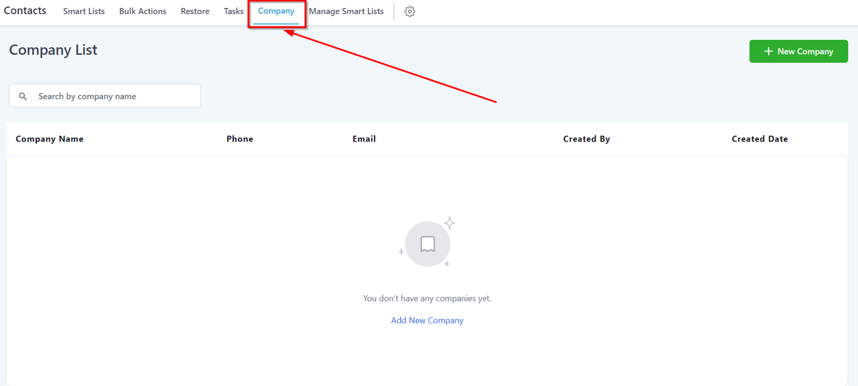Follow the Add New Company link
This screenshot has height=386, width=858.
427,320
